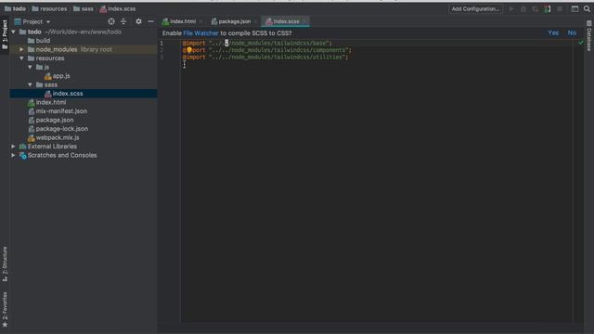Image resolution: width=594 pixels, height=334 pixels.
Task: Close the index.html tab
Action: [x=200, y=21]
